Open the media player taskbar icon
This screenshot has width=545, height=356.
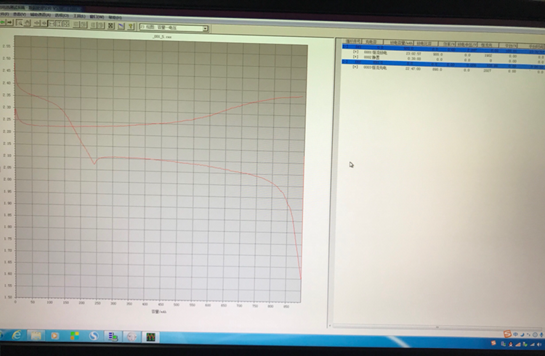pos(54,336)
